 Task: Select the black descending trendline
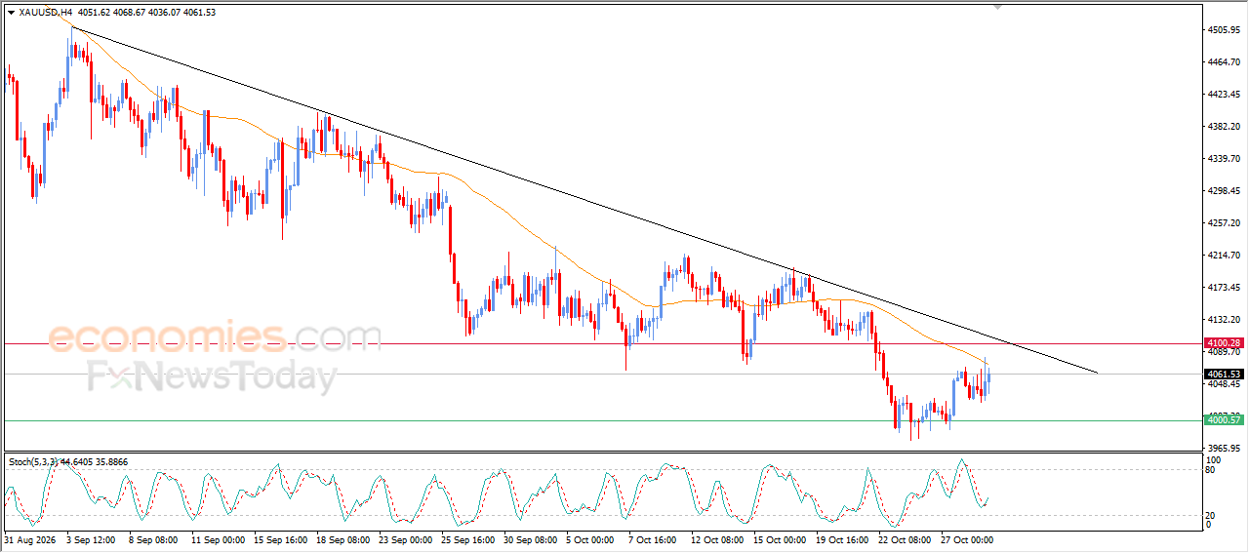coord(585,200)
